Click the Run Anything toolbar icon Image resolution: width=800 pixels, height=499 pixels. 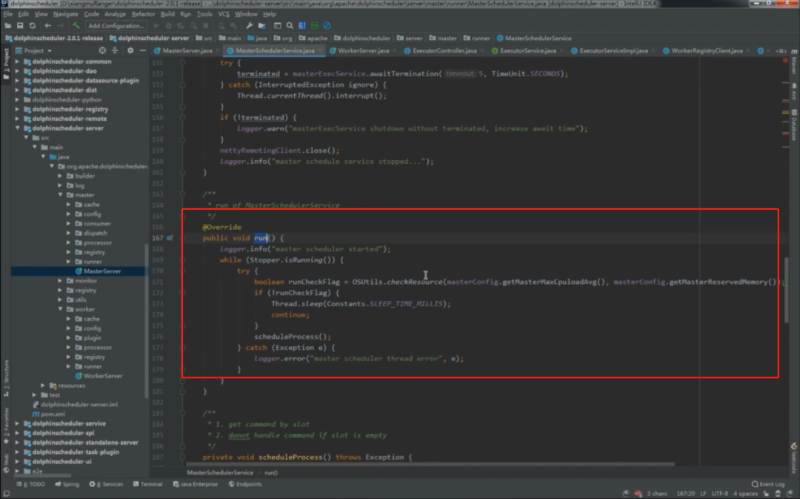277,25
